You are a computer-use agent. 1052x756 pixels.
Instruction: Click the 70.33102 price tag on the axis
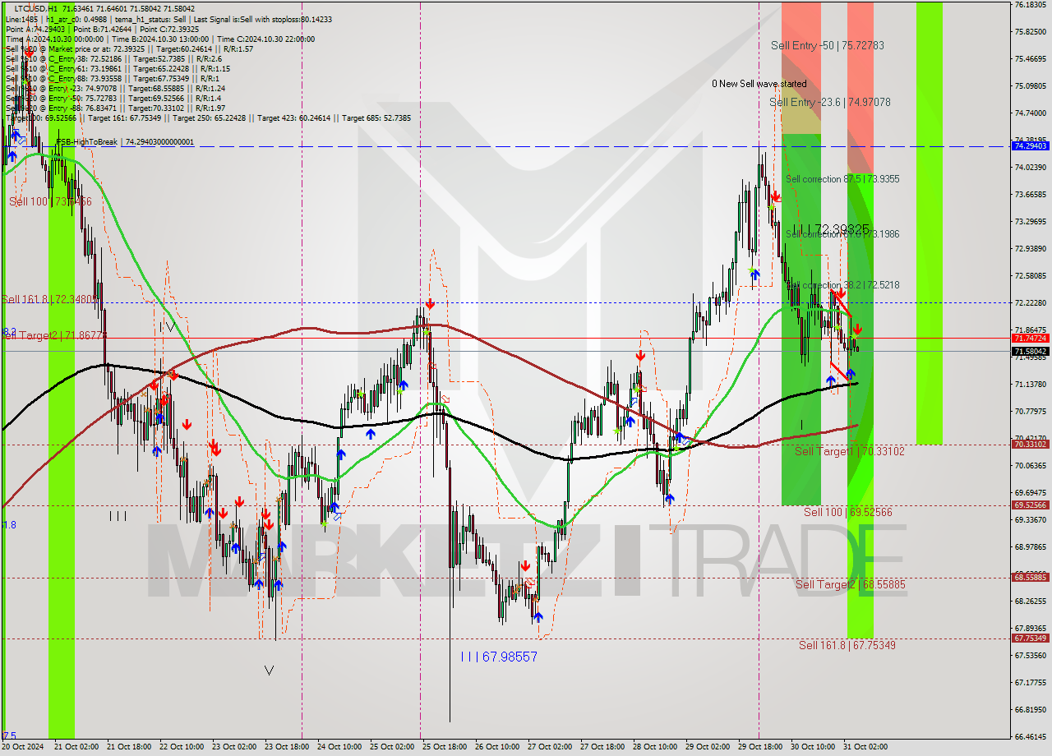(x=1030, y=445)
